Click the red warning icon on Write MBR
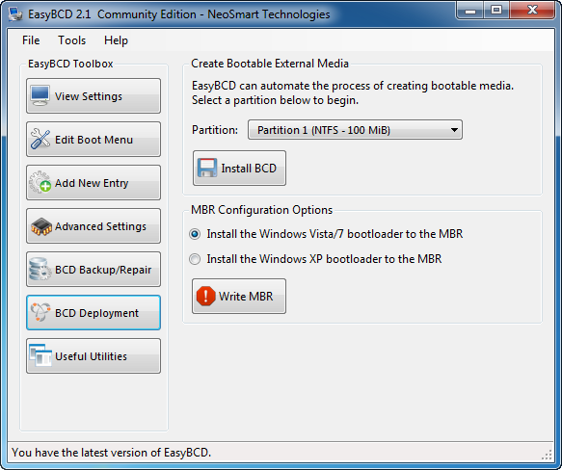 pyautogui.click(x=205, y=296)
